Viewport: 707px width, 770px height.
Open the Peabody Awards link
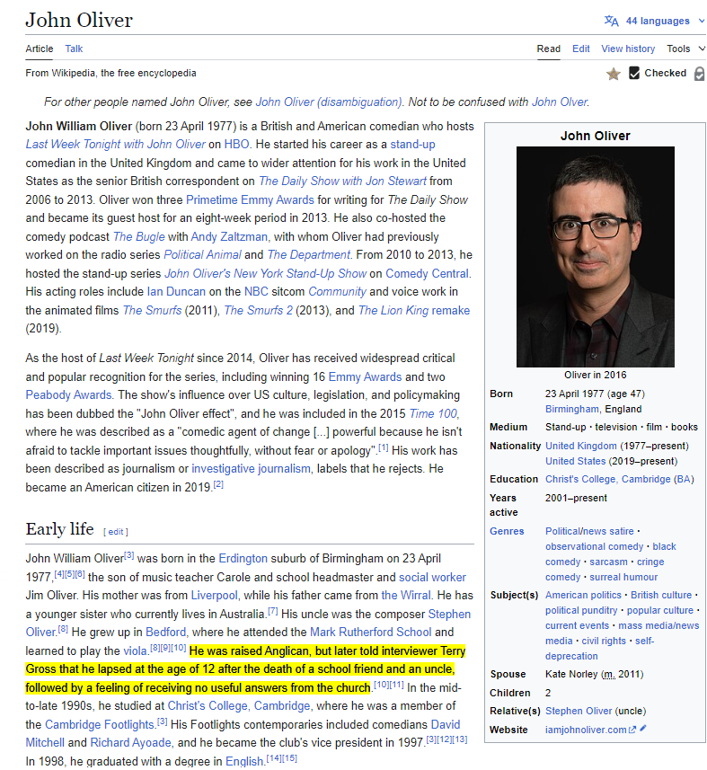click(x=69, y=394)
